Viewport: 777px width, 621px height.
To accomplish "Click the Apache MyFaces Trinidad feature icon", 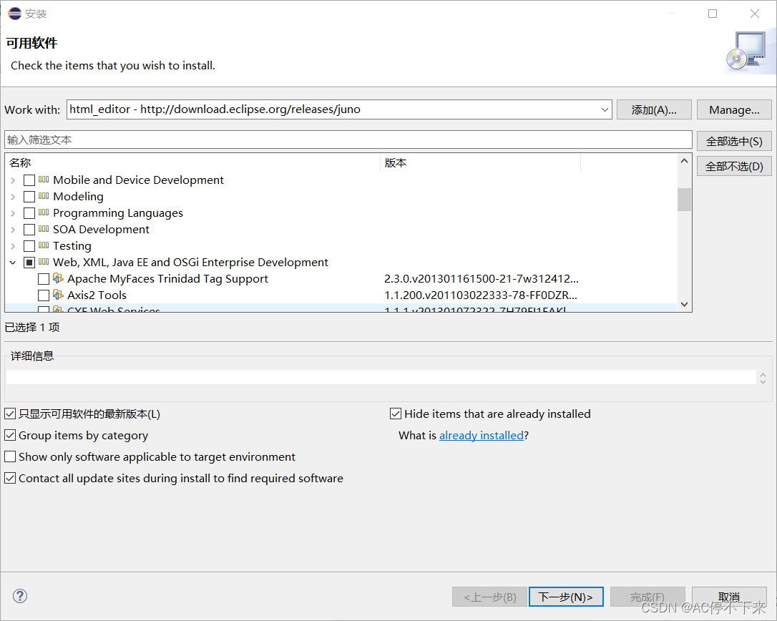I will tap(58, 278).
